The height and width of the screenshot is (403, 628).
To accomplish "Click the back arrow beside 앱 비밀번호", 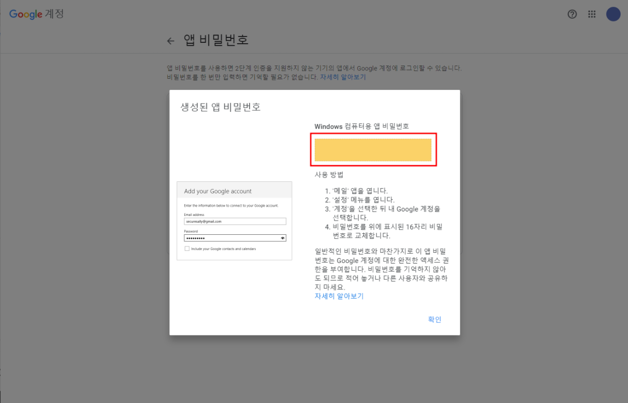I will (x=170, y=41).
